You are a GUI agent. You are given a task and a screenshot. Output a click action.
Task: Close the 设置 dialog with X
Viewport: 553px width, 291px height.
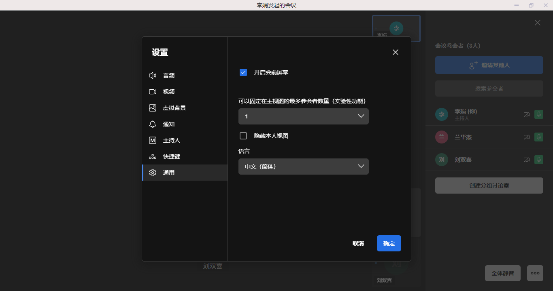pyautogui.click(x=396, y=52)
